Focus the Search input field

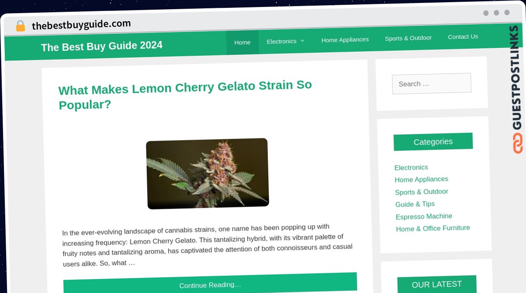pyautogui.click(x=431, y=83)
